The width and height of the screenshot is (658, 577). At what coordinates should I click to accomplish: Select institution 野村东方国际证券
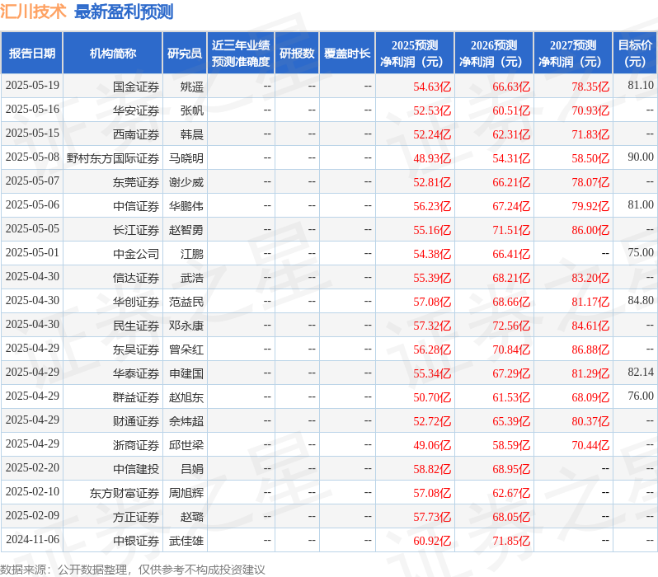pos(113,158)
